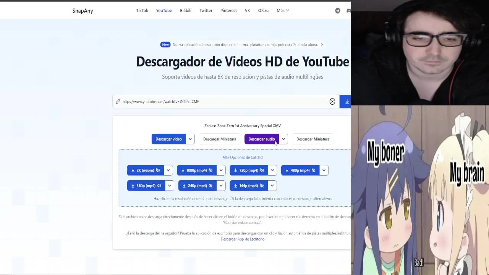489x275 pixels.
Task: Expand 720p (mp4) alternatives dropdown
Action: coord(272,170)
